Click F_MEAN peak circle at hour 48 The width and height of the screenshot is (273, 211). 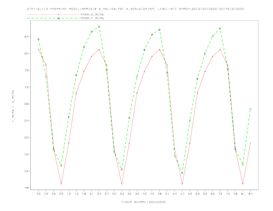pyautogui.click(x=160, y=30)
